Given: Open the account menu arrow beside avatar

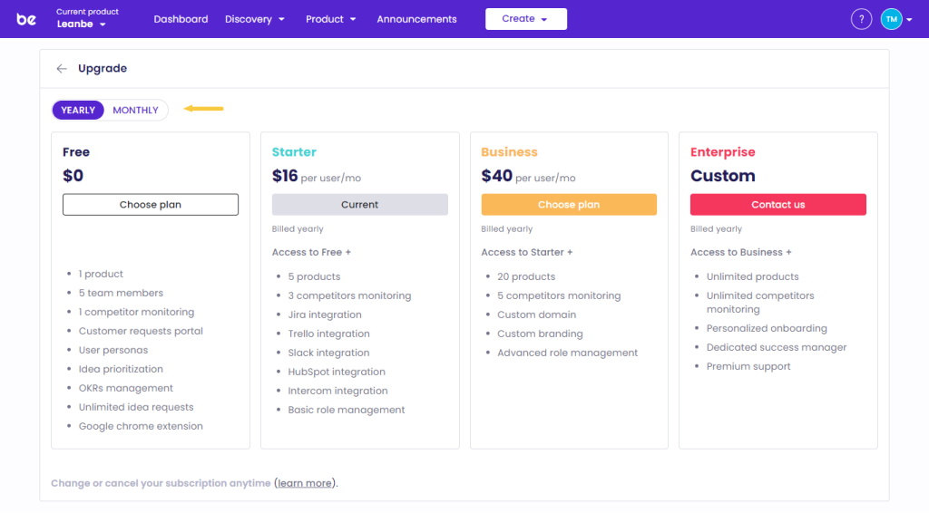Looking at the screenshot, I should click(909, 20).
